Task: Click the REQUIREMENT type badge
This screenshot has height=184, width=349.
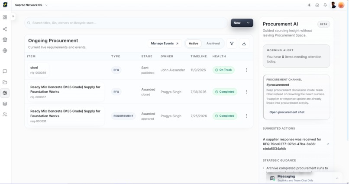Action: [123, 116]
